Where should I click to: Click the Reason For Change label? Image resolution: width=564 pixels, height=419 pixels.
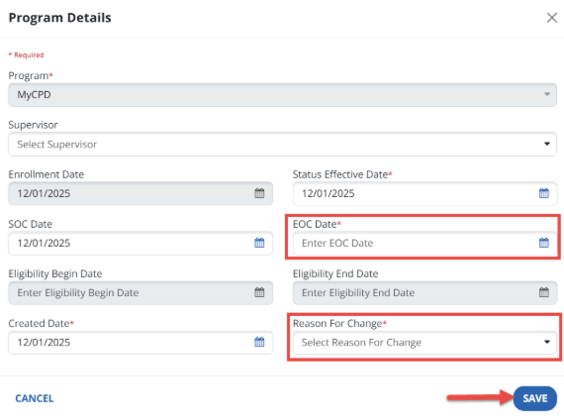(339, 323)
